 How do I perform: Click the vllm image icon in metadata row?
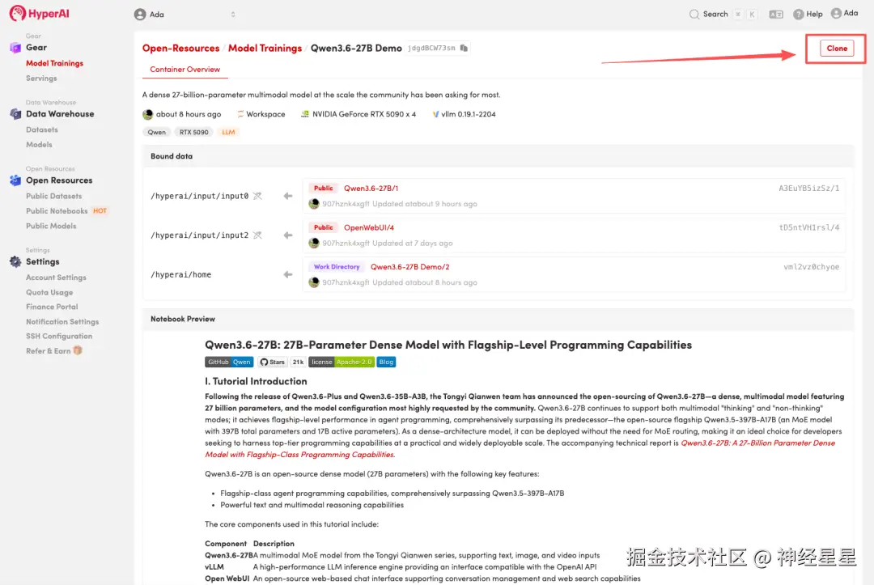pyautogui.click(x=435, y=113)
